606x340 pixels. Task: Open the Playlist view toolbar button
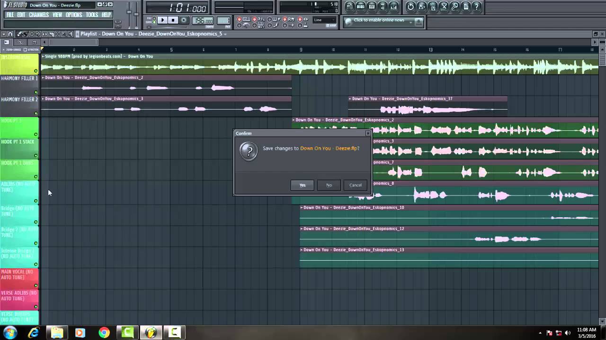point(349,6)
